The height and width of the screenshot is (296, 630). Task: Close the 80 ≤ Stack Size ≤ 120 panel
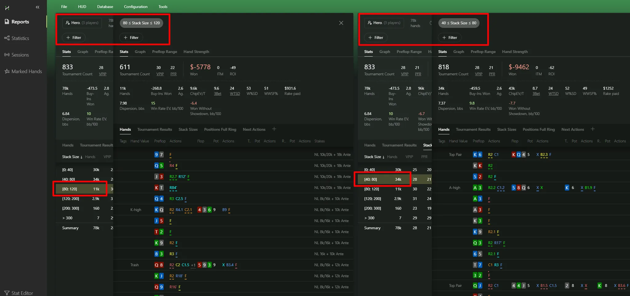[x=341, y=23]
